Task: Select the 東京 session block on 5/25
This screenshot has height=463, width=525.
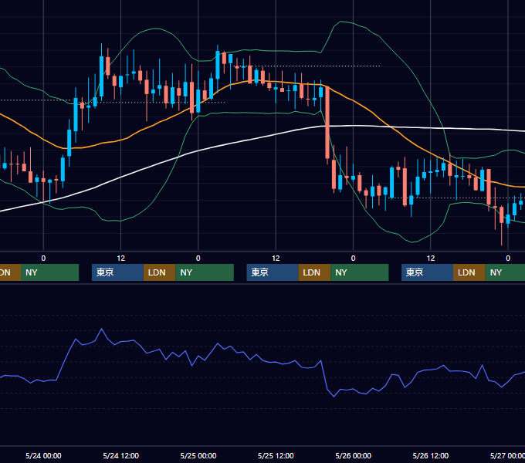Action: [x=273, y=272]
